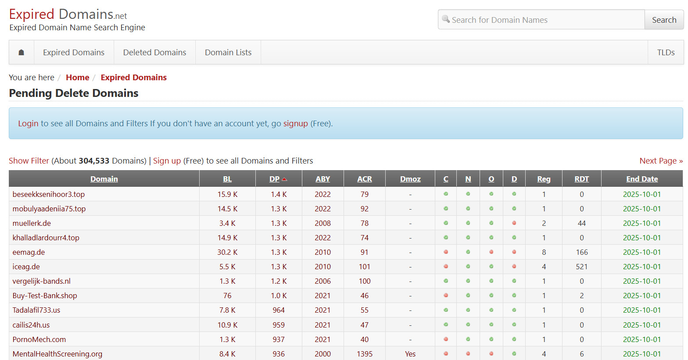Sort table by End Date column

click(x=641, y=179)
